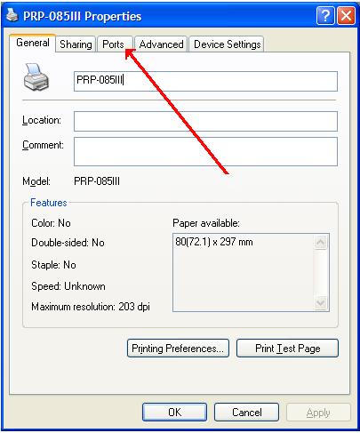Switch to the Sharing tab

click(76, 44)
